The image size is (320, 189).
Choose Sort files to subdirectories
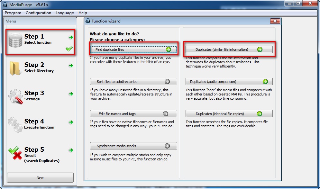(133, 82)
